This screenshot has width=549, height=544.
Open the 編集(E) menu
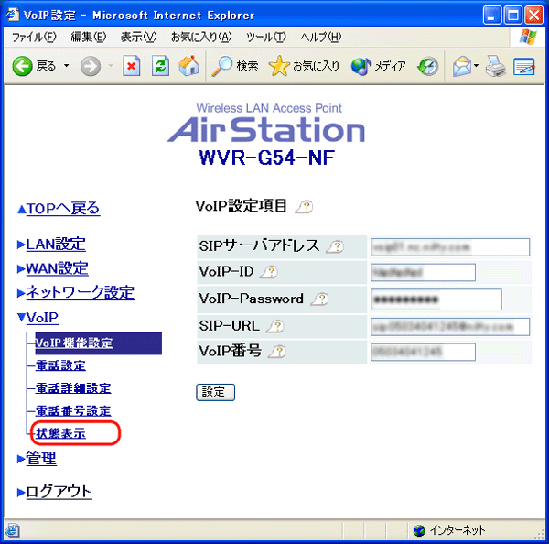click(89, 37)
